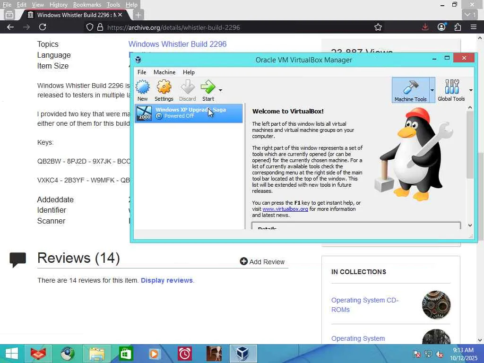Open the red alarm clock taskbar icon

click(x=185, y=354)
